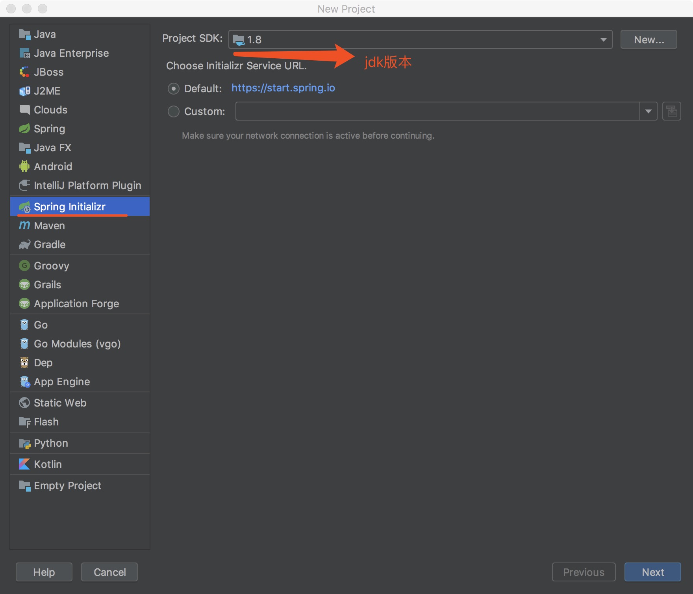Select the Custom URL radio button
Screen dimensions: 693x594
pyautogui.click(x=174, y=111)
